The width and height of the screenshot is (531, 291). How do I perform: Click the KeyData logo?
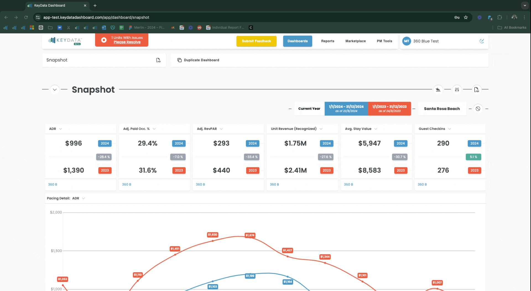click(x=65, y=41)
